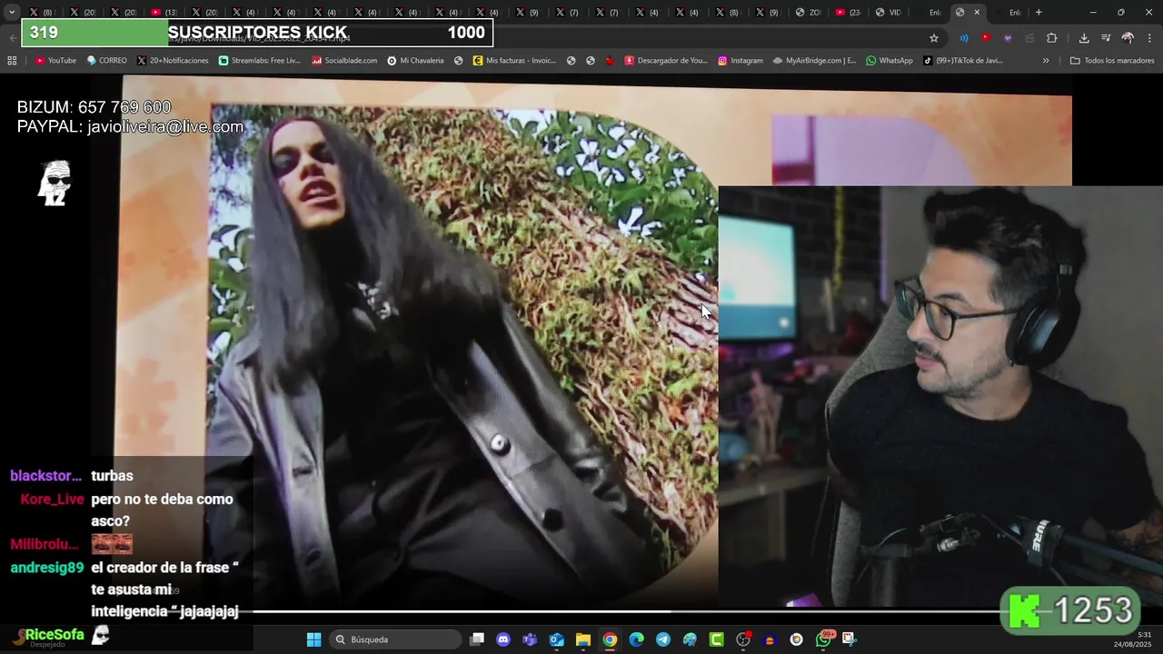Open Google Chrome taskbar icon
Image resolution: width=1163 pixels, height=654 pixels.
610,639
